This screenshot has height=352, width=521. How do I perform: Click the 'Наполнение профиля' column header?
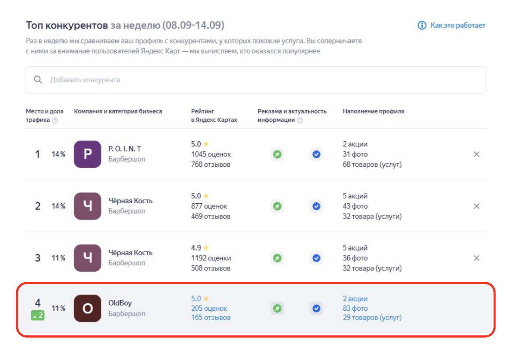(x=373, y=111)
